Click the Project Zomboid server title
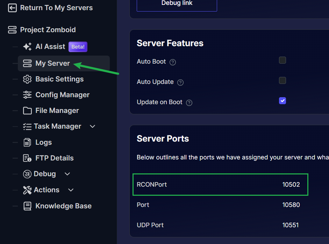Viewport: 329px width, 244px height. 48,30
